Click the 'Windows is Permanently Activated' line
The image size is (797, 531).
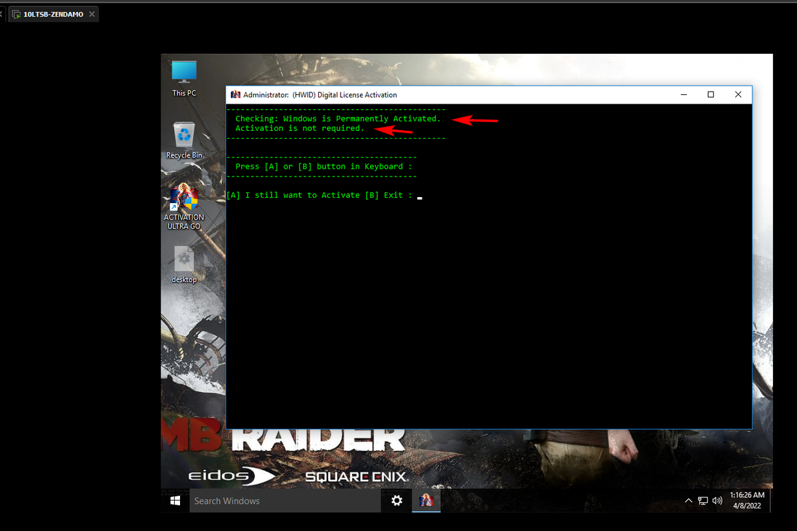click(x=338, y=119)
